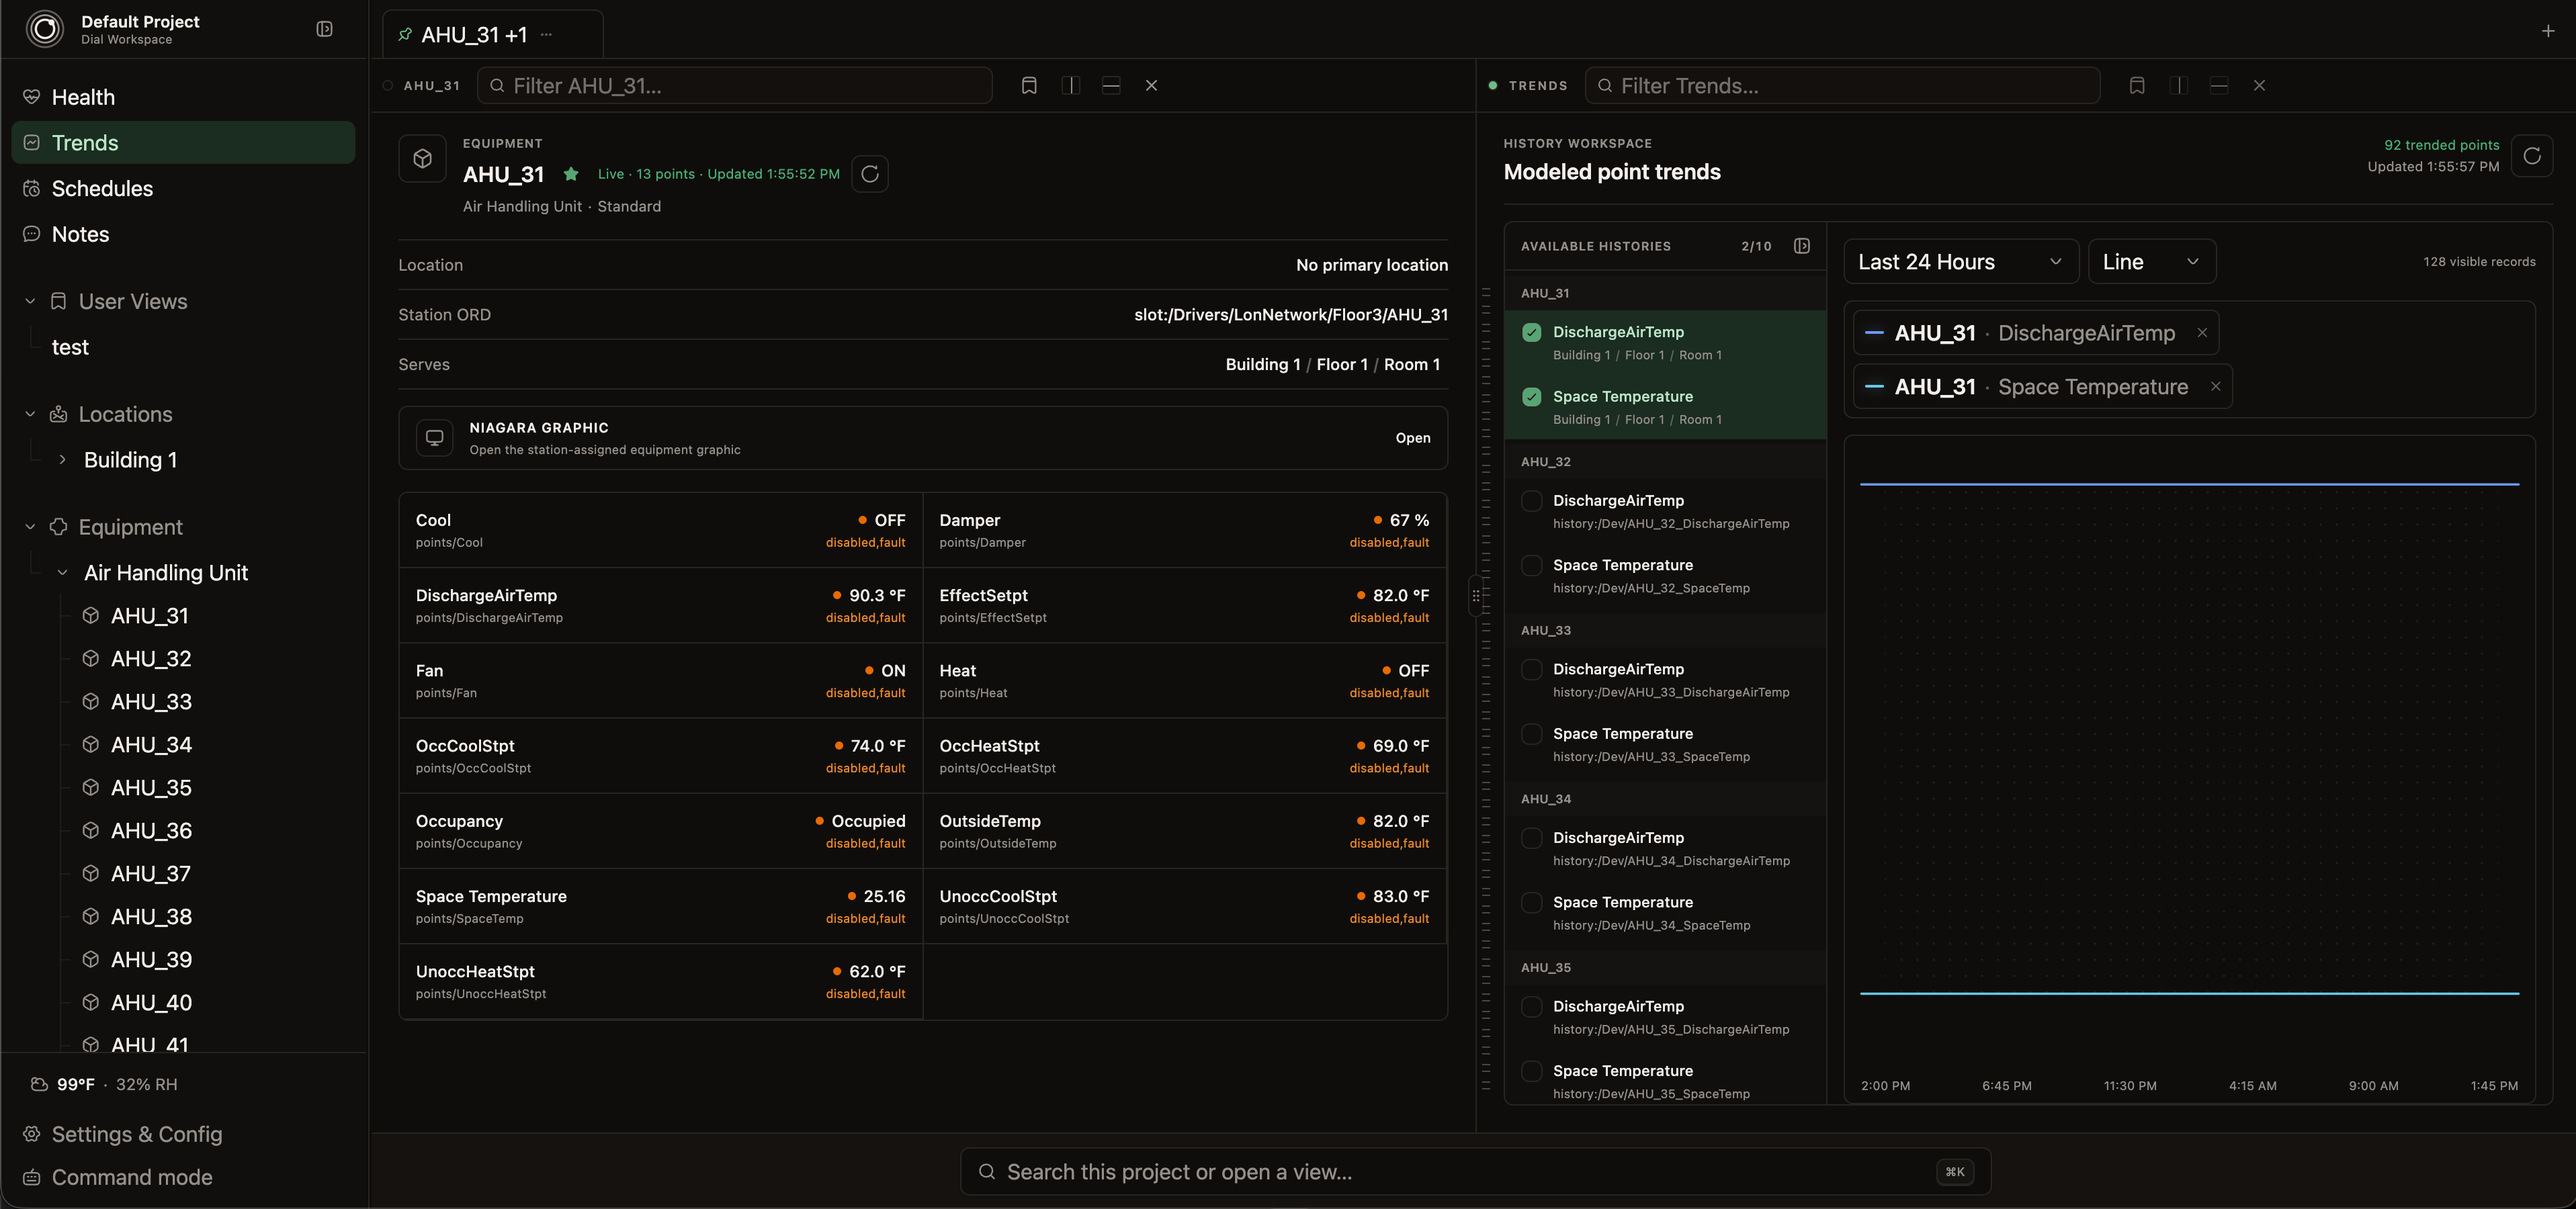The height and width of the screenshot is (1209, 2576).
Task: Open the DischargeAirTemp point card
Action: coord(661,606)
